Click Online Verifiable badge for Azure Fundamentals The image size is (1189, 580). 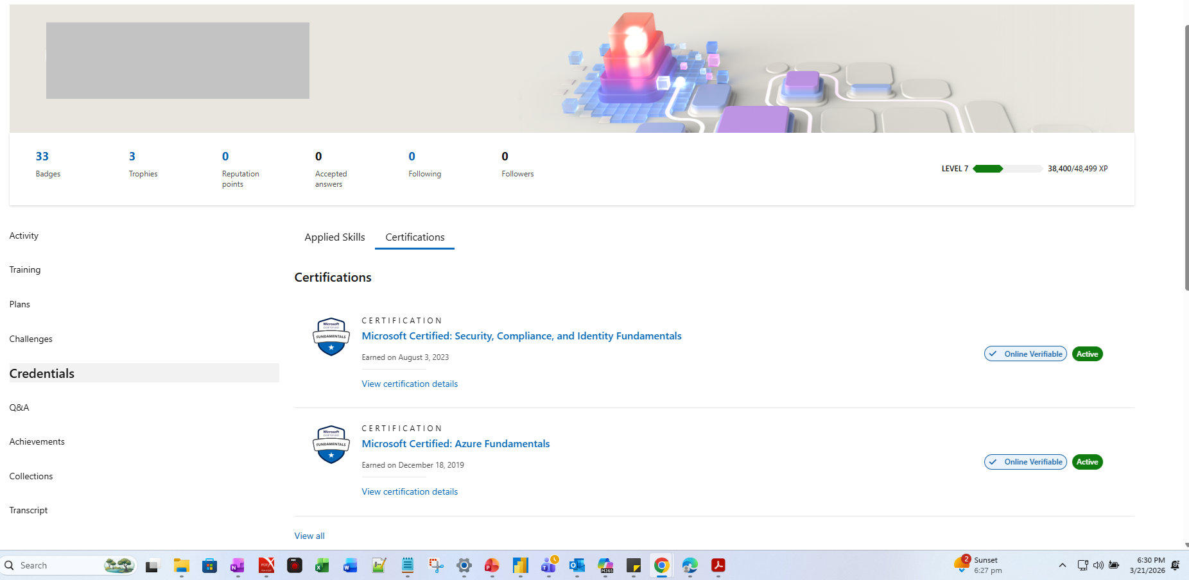pos(1025,462)
